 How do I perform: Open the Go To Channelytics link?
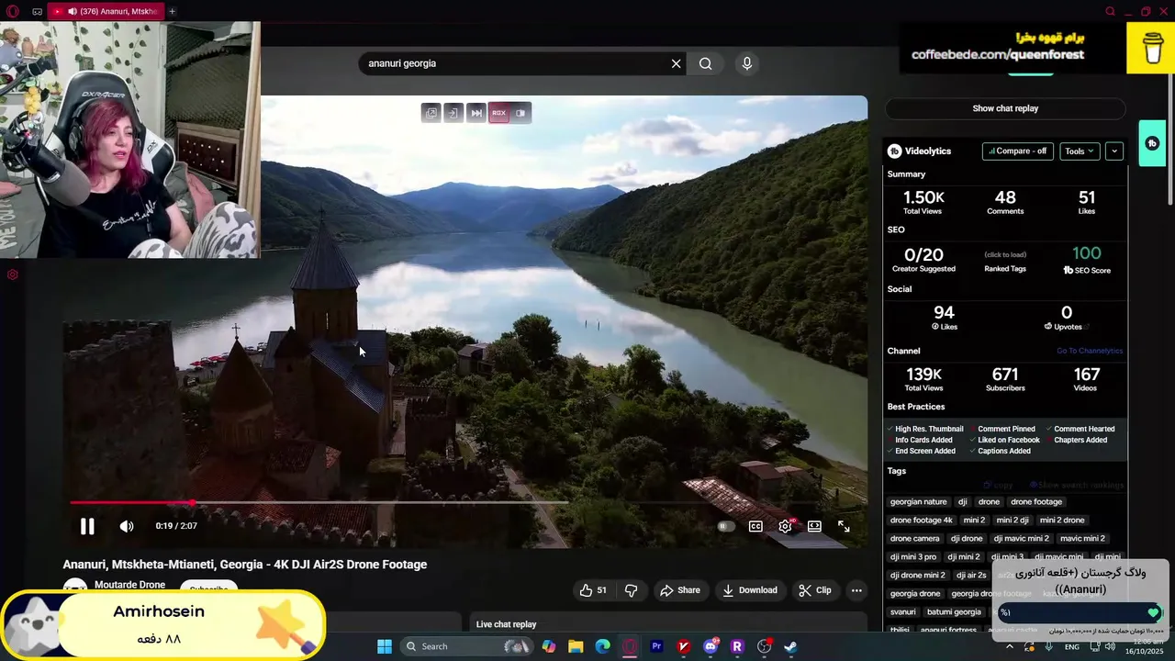coord(1090,351)
